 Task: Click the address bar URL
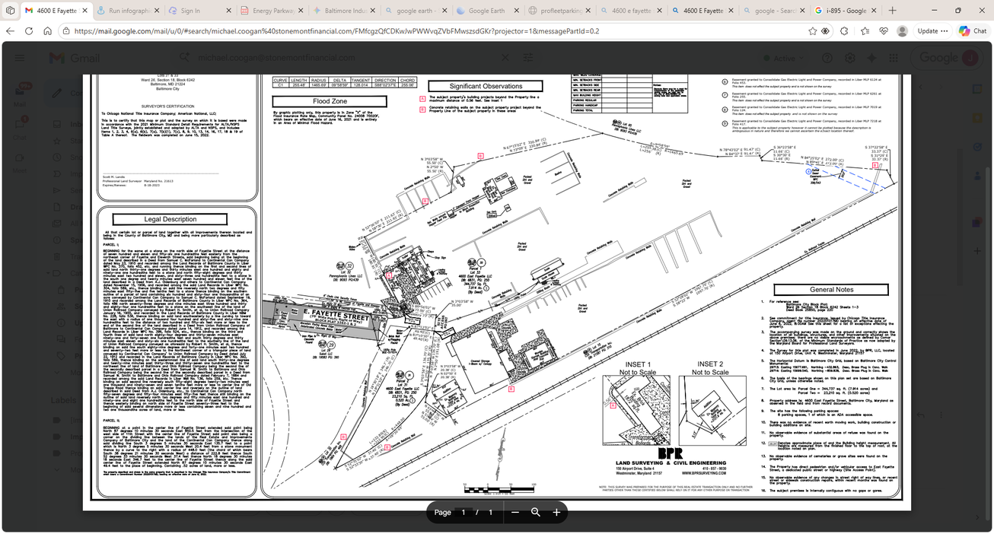point(337,31)
